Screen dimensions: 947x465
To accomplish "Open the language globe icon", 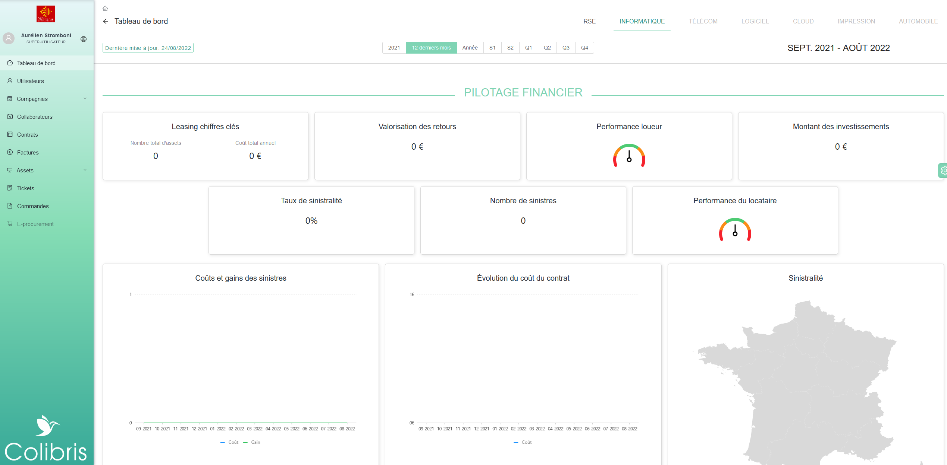I will pos(84,39).
